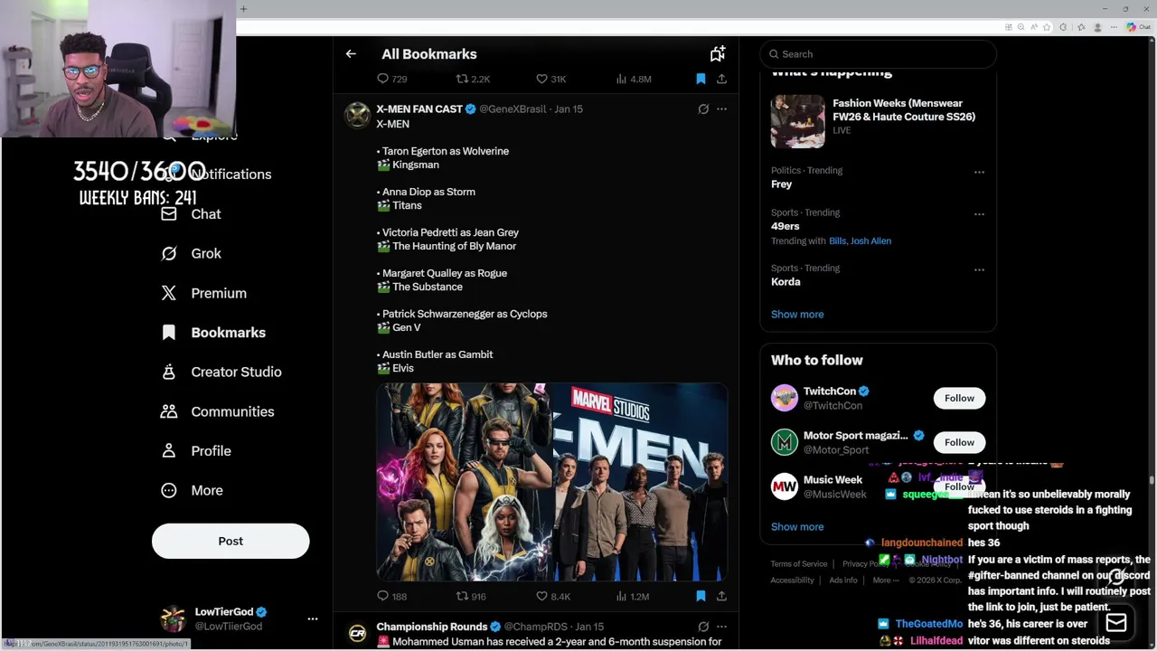Show more under What's happening
The width and height of the screenshot is (1157, 651).
pyautogui.click(x=797, y=315)
